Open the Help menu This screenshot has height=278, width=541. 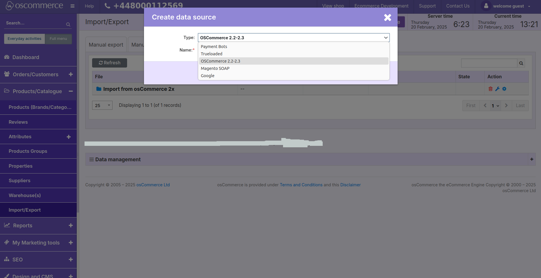pyautogui.click(x=89, y=6)
